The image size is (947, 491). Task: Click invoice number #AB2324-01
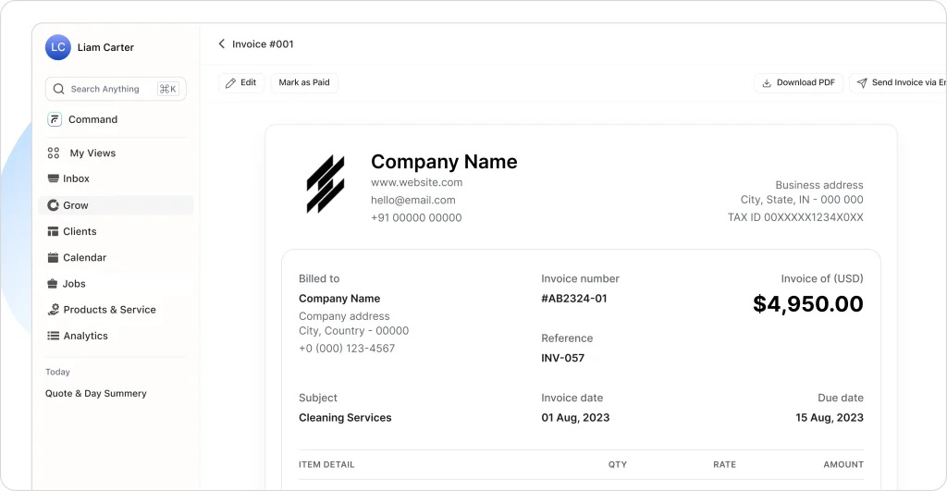(x=574, y=299)
